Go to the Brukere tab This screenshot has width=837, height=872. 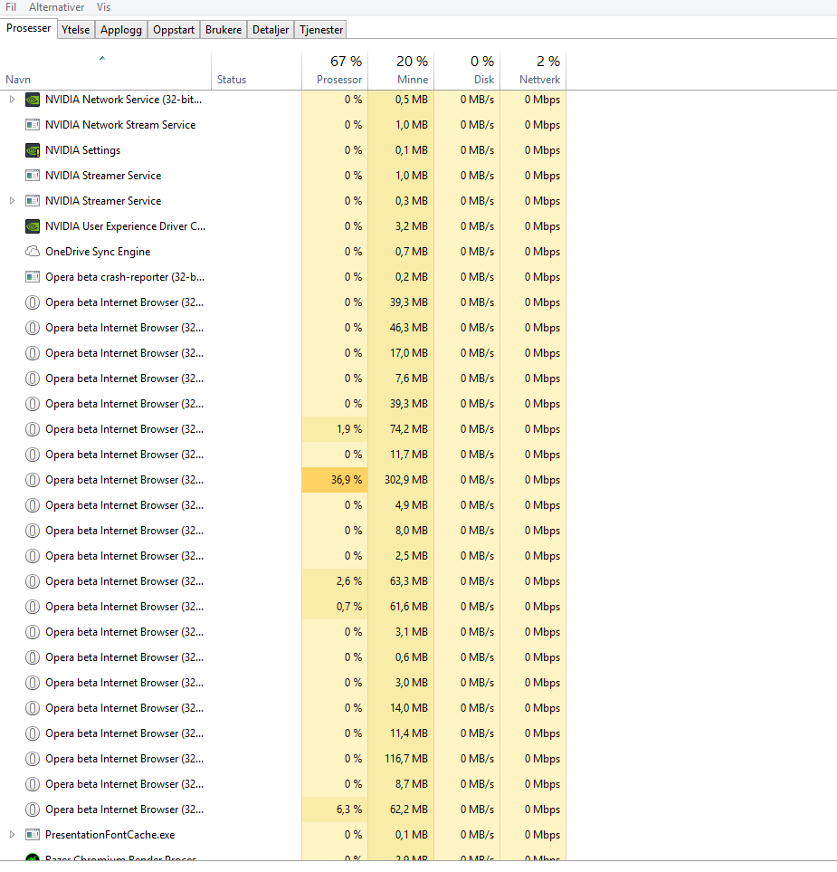coord(224,30)
